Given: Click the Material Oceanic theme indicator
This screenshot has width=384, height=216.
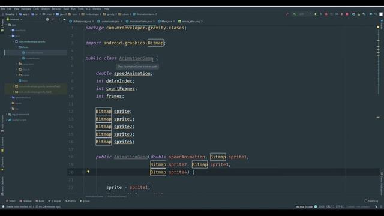Looking at the screenshot, I should tap(306, 206).
